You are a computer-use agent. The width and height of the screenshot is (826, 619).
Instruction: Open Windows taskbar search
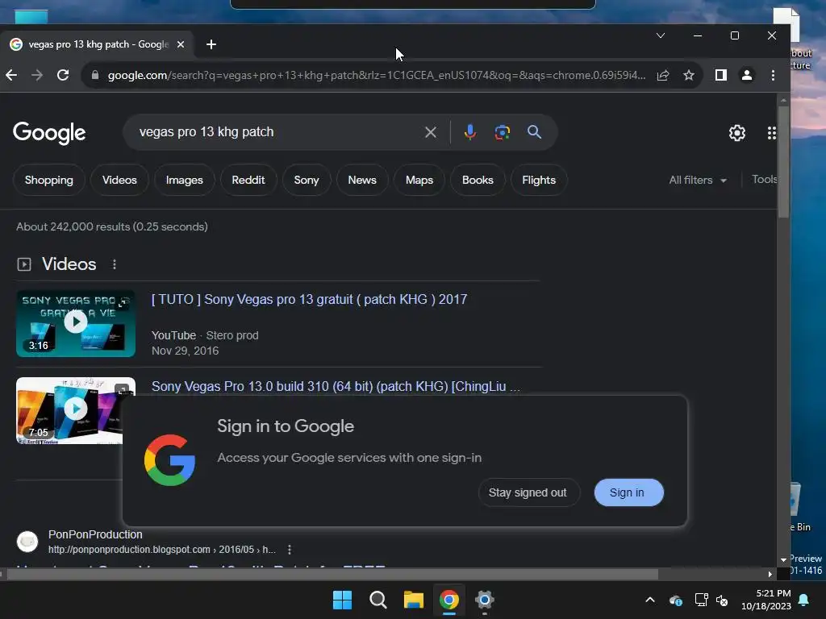point(378,600)
